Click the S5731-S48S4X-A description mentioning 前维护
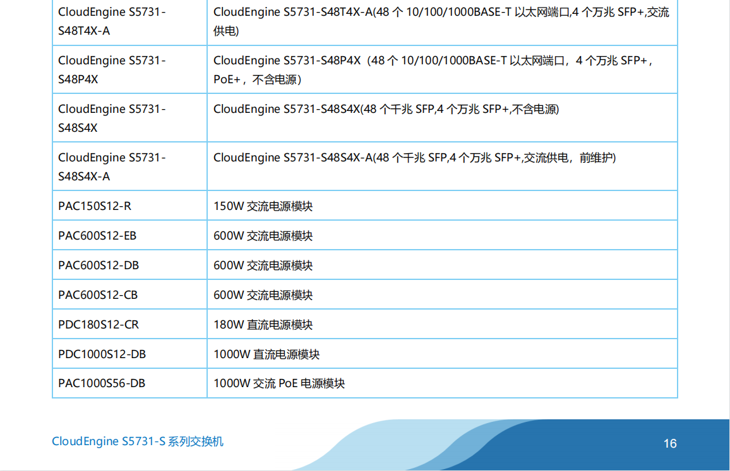 tap(414, 158)
